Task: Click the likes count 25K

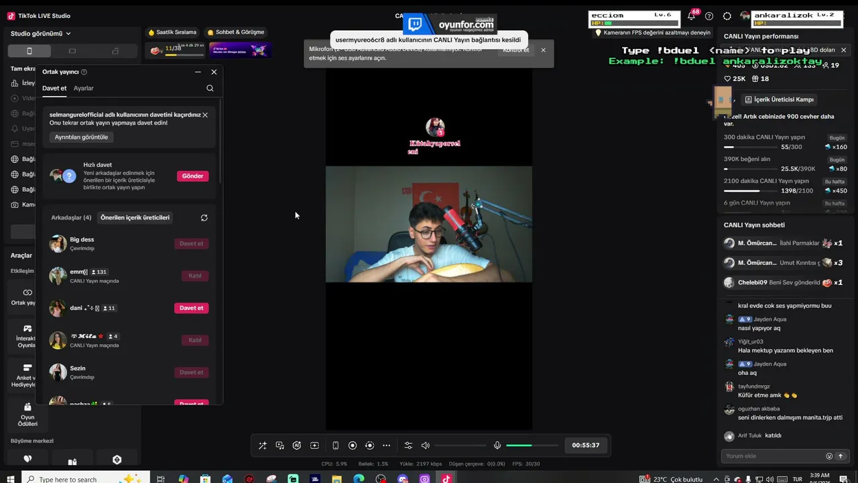Action: 735,78
